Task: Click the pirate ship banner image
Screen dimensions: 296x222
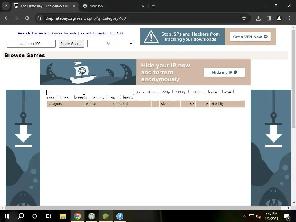Action: 88,72
